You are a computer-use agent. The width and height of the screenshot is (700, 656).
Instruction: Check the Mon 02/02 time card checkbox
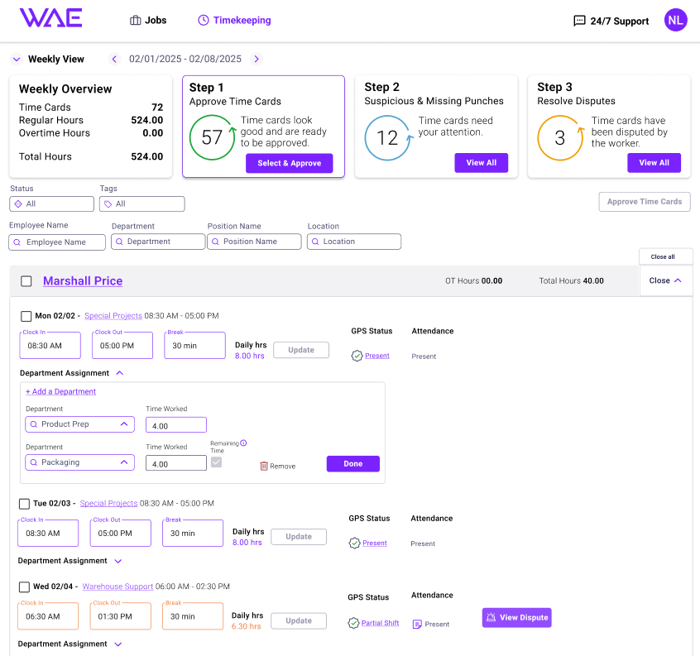click(x=26, y=316)
